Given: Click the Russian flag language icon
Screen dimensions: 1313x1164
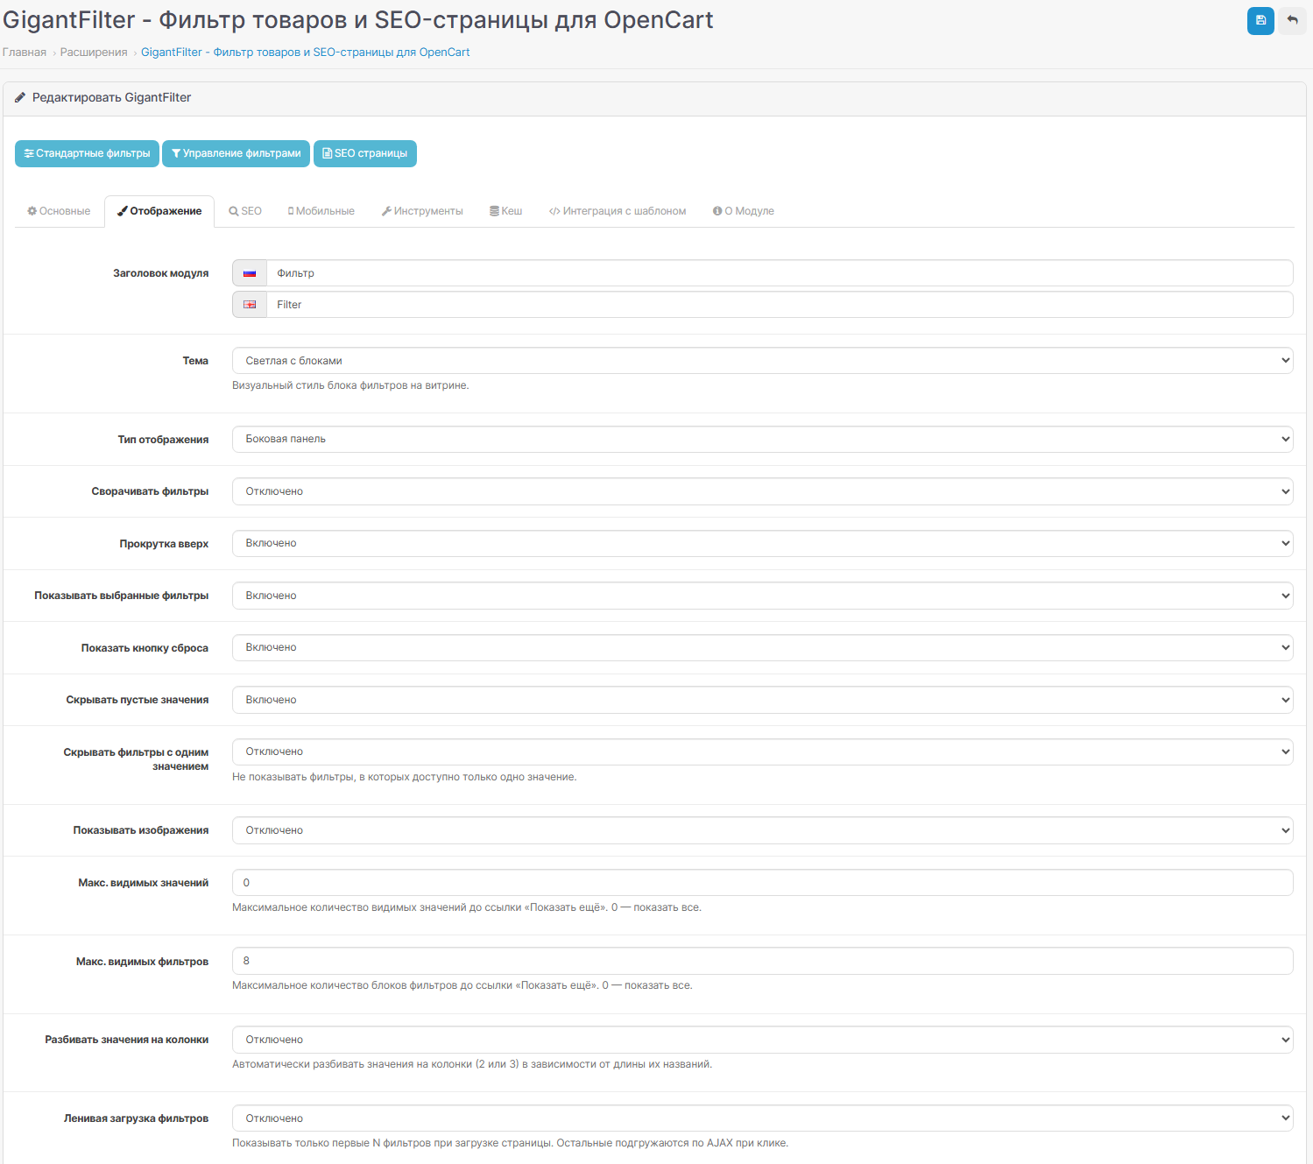Looking at the screenshot, I should 250,273.
